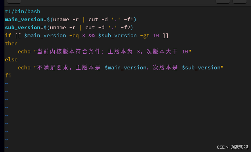Screen dimensions: 251x152
Task: Click the -f2 option in sub_version line
Action: (125, 27)
